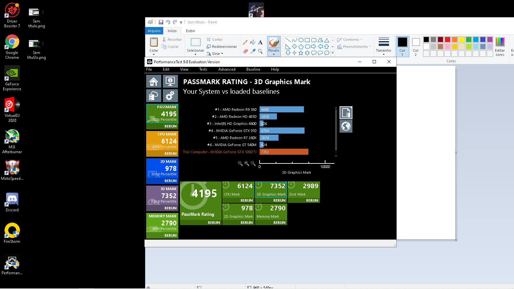Select Paint Color picker eyedropper
This screenshot has height=289, width=514.
tap(253, 51)
